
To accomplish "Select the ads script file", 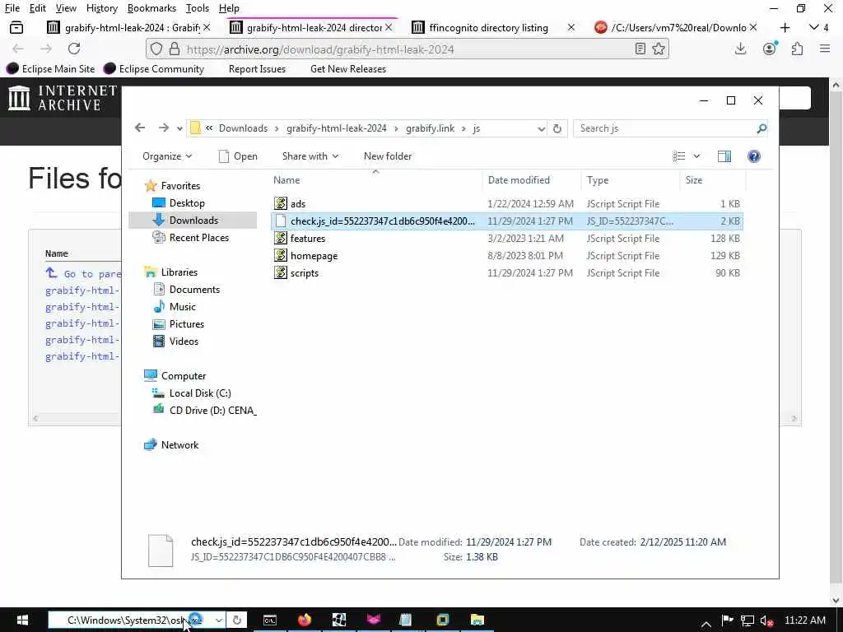I will click(x=506, y=204).
